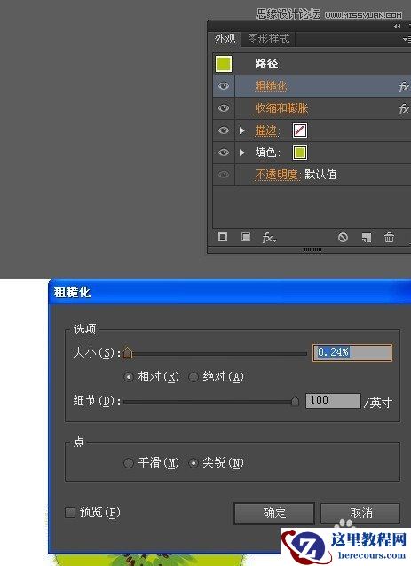The height and width of the screenshot is (566, 411).
Task: Open the 粗糙化 effect link
Action: pos(271,86)
